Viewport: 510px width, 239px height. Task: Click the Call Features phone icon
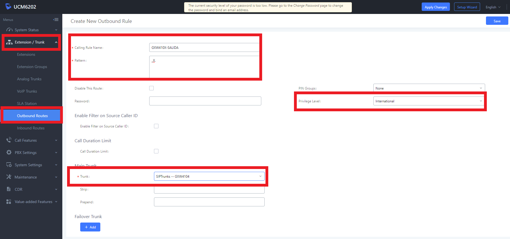coord(9,140)
